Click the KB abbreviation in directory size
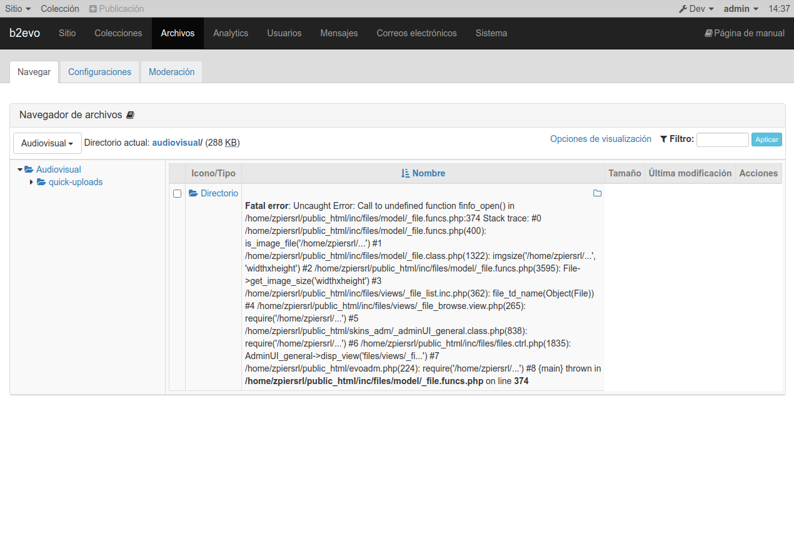 click(x=231, y=143)
